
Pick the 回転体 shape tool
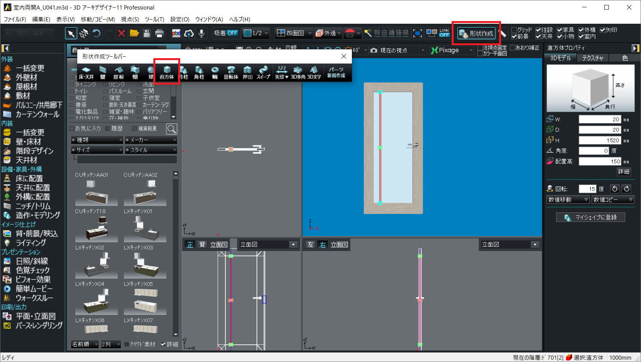tap(231, 72)
